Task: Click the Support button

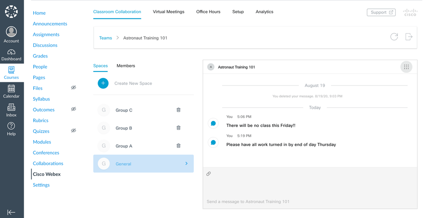Action: (381, 12)
